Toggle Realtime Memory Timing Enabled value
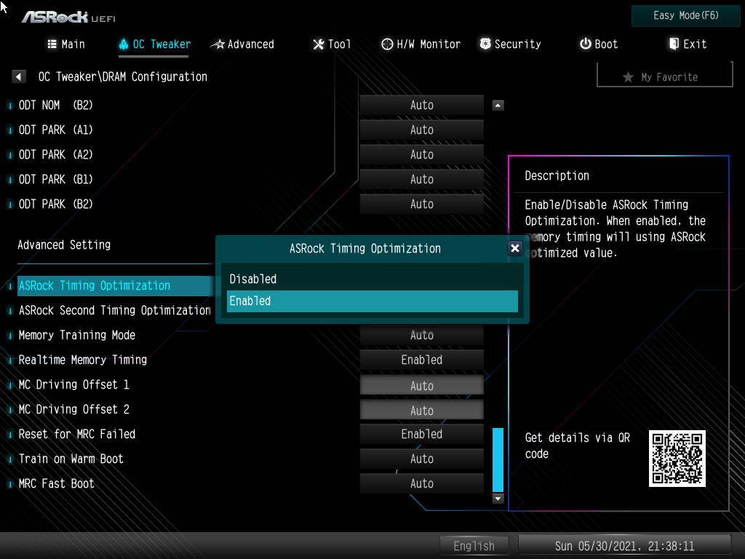Screen dimensions: 745x559 422,360
